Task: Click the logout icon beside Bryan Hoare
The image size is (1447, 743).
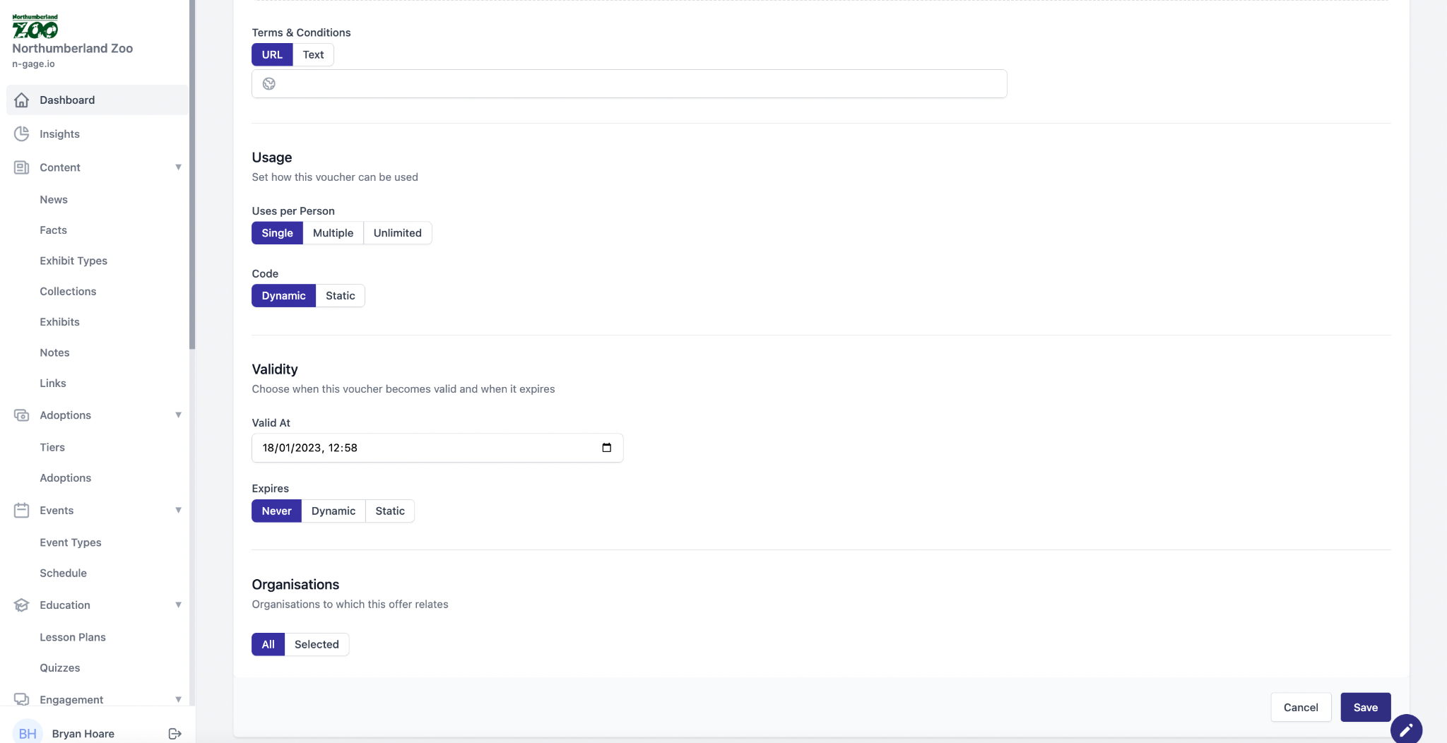Action: (x=175, y=734)
